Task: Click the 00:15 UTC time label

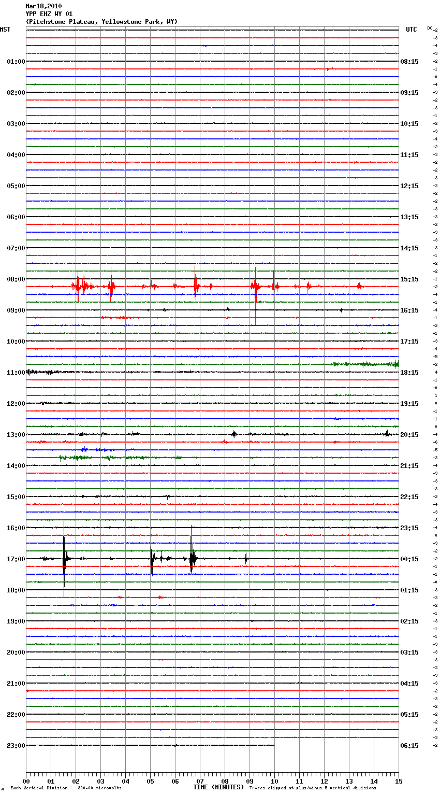Action: [x=409, y=559]
